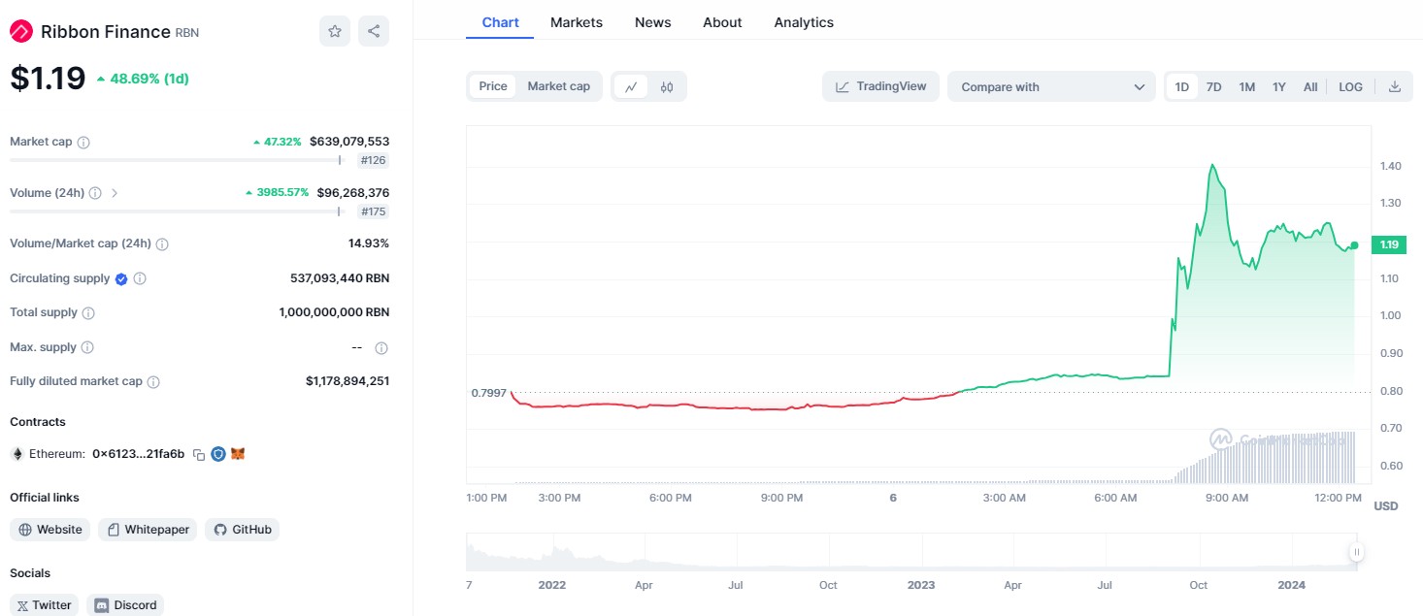This screenshot has width=1423, height=616.
Task: Set chart range to 1M
Action: coord(1247,86)
